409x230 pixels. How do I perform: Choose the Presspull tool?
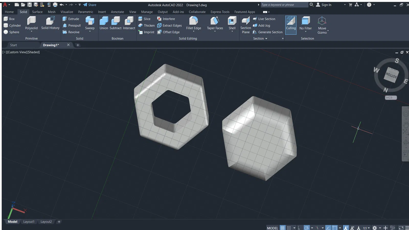[x=72, y=26]
